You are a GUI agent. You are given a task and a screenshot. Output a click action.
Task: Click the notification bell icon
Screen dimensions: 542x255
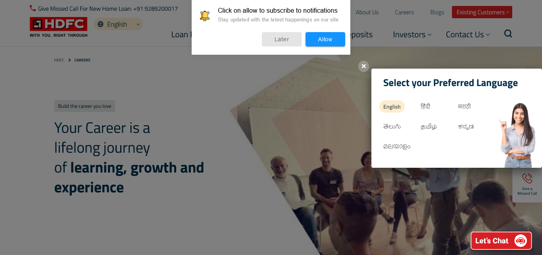[x=205, y=16]
